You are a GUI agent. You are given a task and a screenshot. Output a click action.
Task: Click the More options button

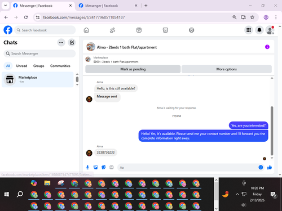(227, 69)
